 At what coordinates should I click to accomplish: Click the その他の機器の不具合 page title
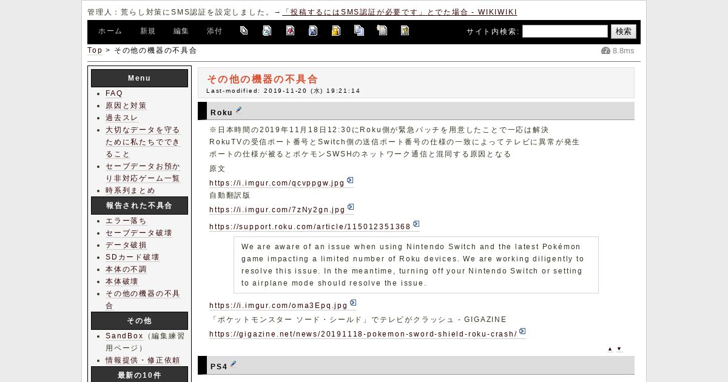pyautogui.click(x=262, y=79)
